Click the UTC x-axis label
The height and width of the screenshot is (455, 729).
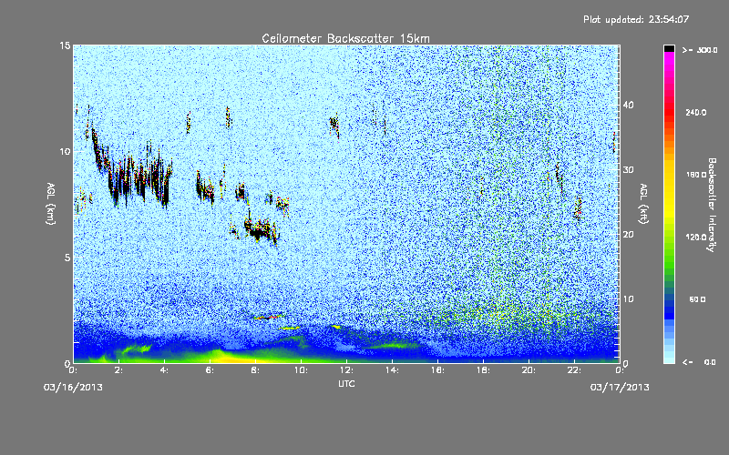click(x=346, y=383)
